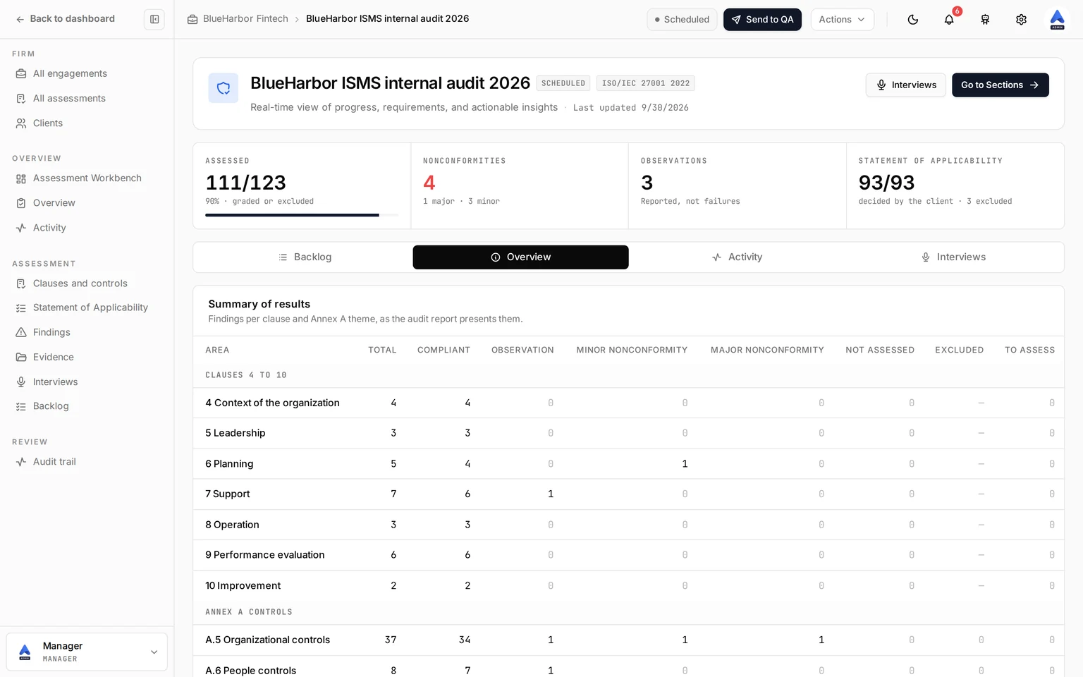Select the '6 Planning' row
This screenshot has width=1083, height=677.
tap(628, 464)
